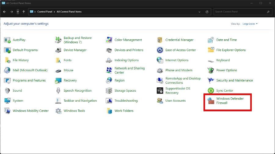Viewport: 275px width, 154px height.
Task: Open the Phone and Modem icon
Action: pyautogui.click(x=160, y=70)
